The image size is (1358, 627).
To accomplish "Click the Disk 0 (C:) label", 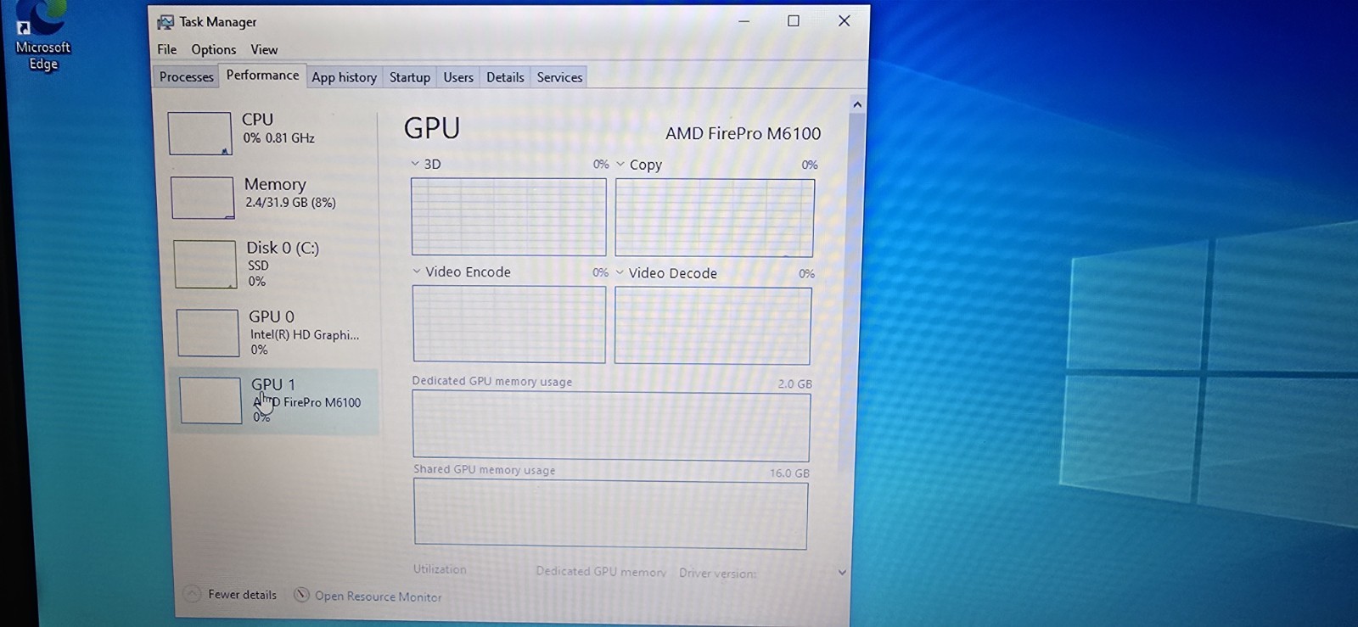I will 283,248.
